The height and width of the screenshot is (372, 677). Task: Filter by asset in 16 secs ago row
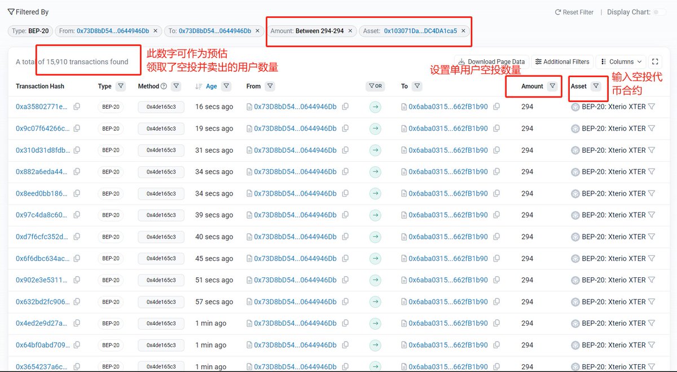[652, 107]
